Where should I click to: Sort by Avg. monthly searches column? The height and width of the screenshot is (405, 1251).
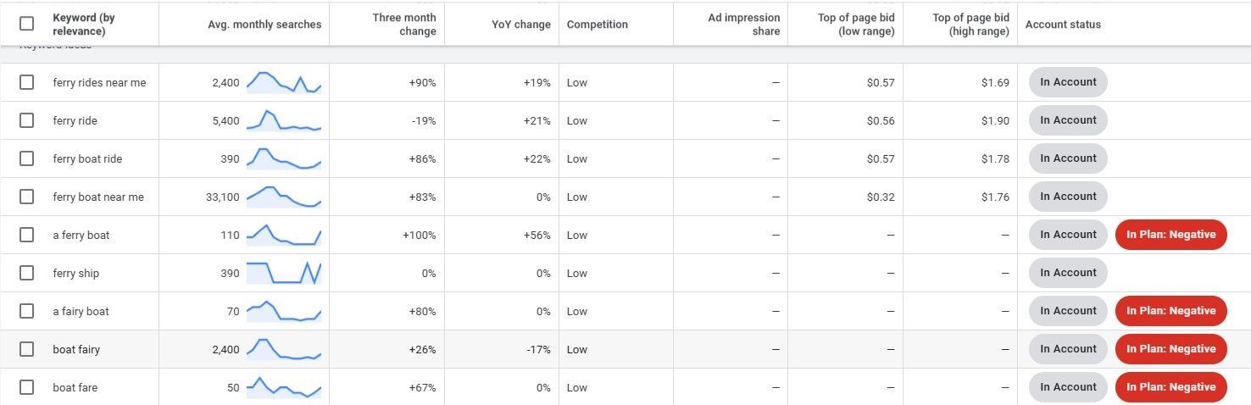(x=264, y=25)
